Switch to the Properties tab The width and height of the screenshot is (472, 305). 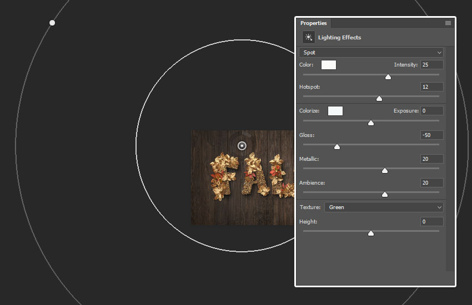[313, 23]
